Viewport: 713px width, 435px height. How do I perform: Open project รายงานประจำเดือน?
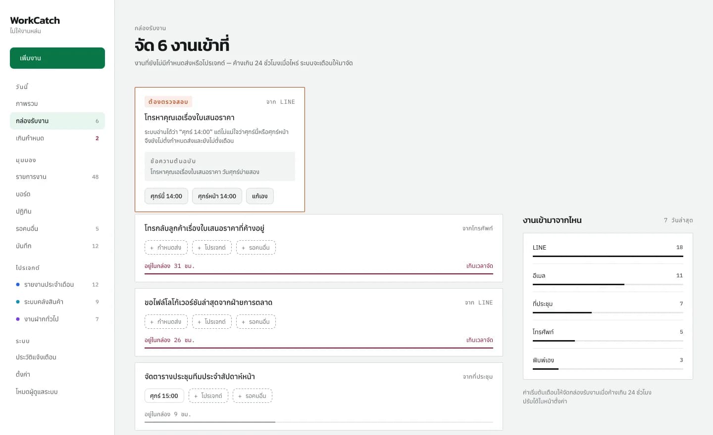point(57,285)
